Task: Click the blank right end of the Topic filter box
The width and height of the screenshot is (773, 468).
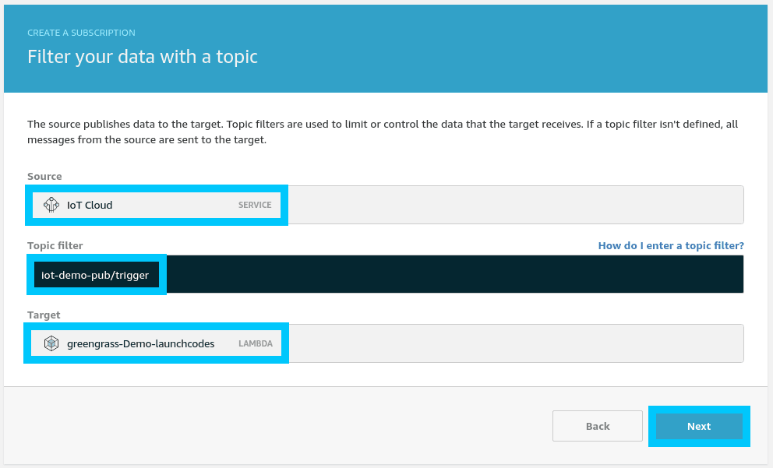Action: [701, 274]
